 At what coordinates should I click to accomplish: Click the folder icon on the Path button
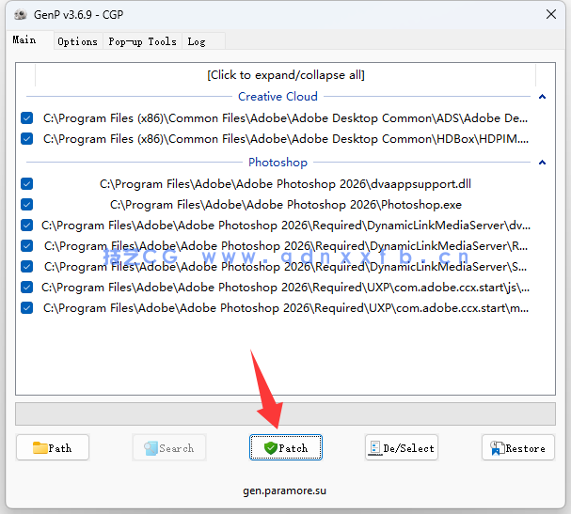40,448
